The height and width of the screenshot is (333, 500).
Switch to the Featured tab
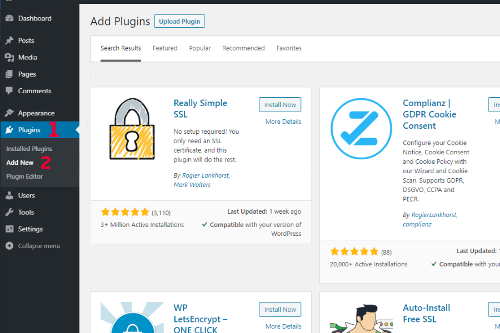coord(165,48)
